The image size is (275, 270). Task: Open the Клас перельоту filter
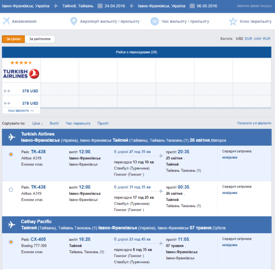pos(256,22)
